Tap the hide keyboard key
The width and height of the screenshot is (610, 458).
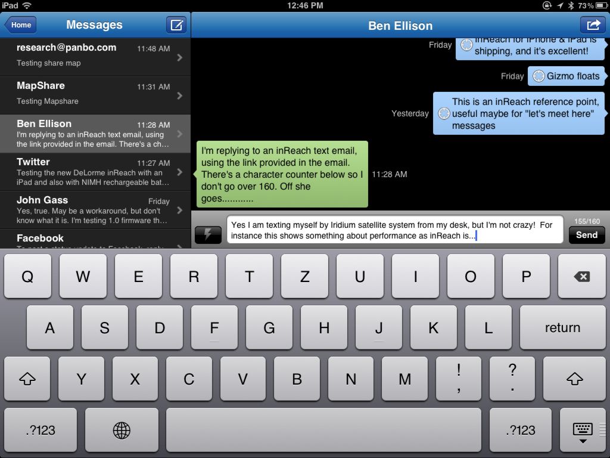pos(583,431)
